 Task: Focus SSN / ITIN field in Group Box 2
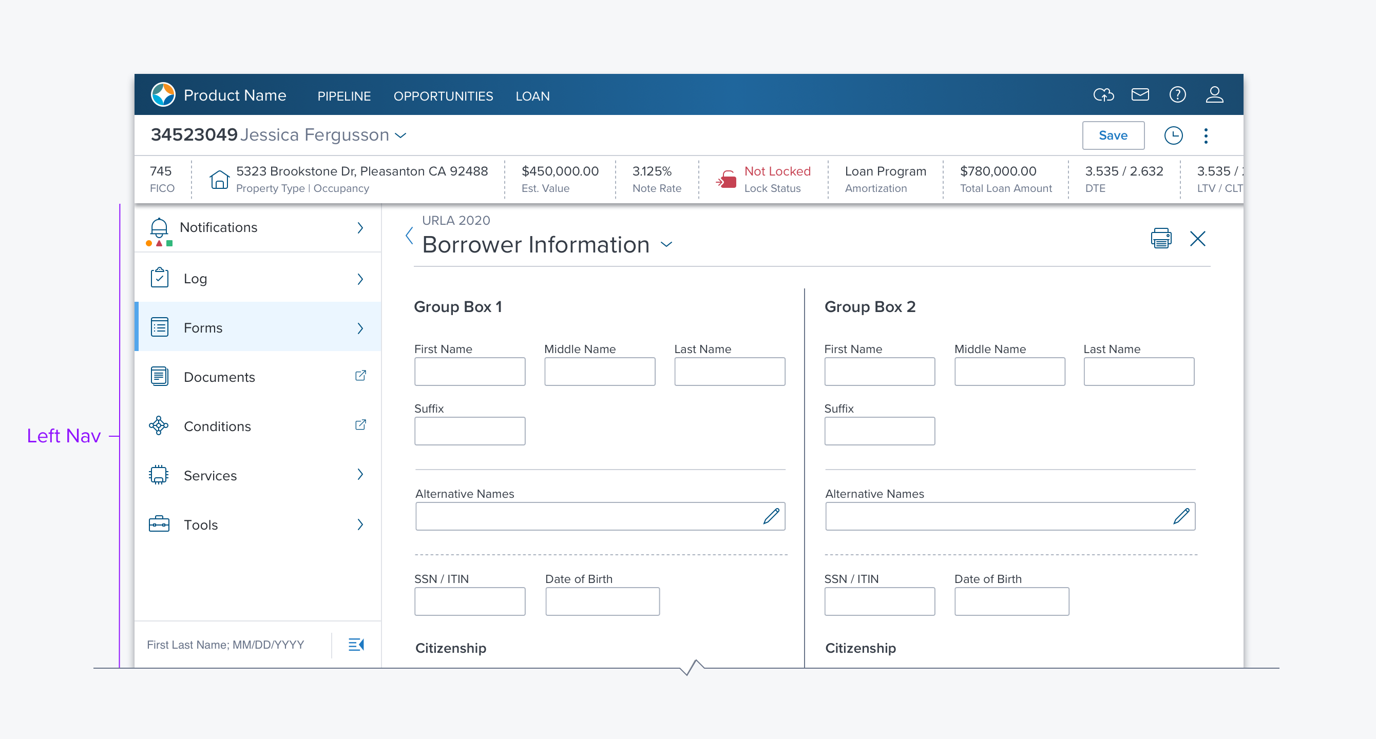[x=879, y=601]
